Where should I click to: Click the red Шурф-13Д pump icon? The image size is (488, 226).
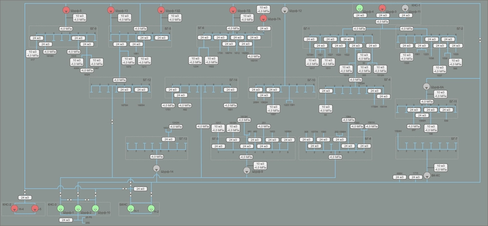coord(162,10)
